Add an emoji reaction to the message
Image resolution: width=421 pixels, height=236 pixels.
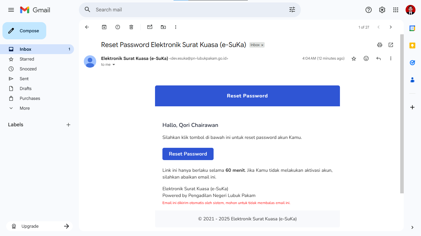366,58
